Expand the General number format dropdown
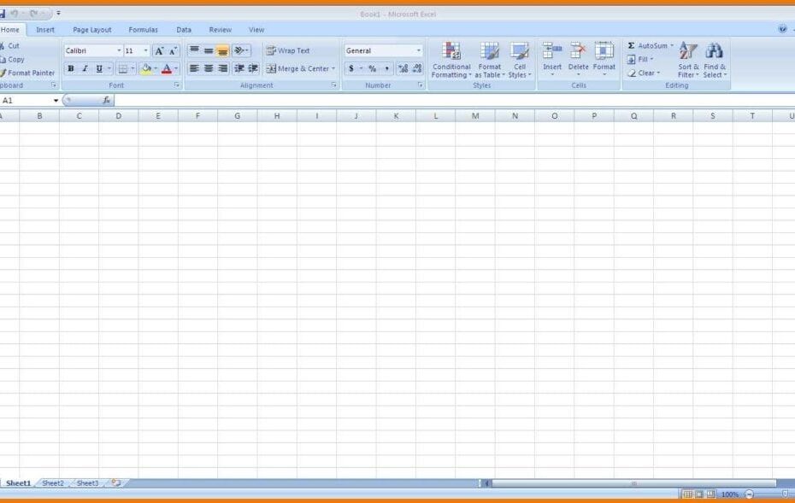The image size is (795, 503). click(x=420, y=50)
